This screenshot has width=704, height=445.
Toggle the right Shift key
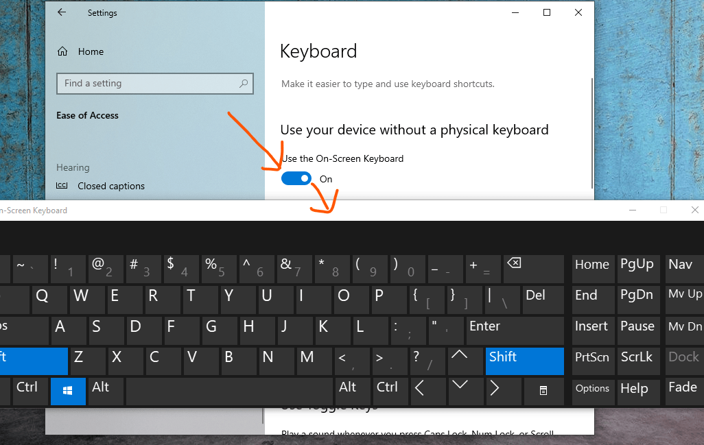(524, 361)
